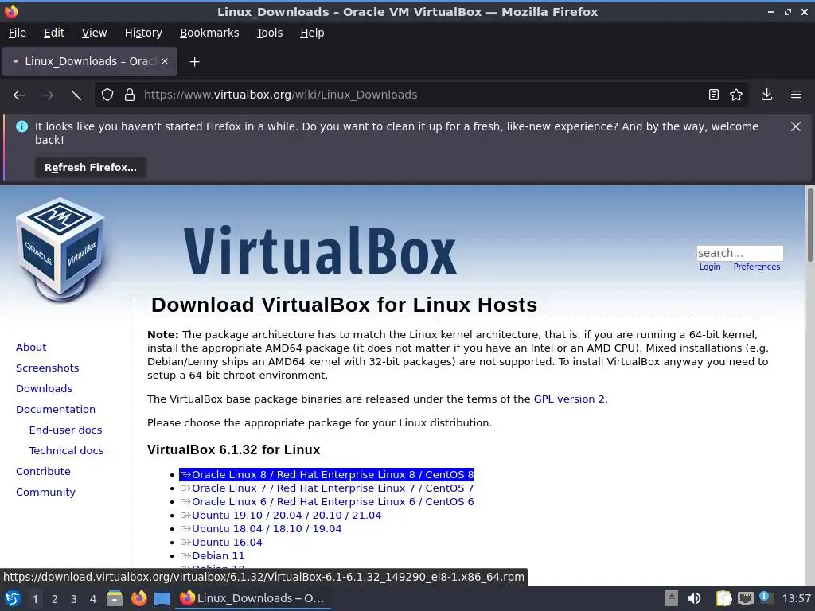The width and height of the screenshot is (815, 611).
Task: Click the page vertical scrollbar thumb
Action: [809, 224]
